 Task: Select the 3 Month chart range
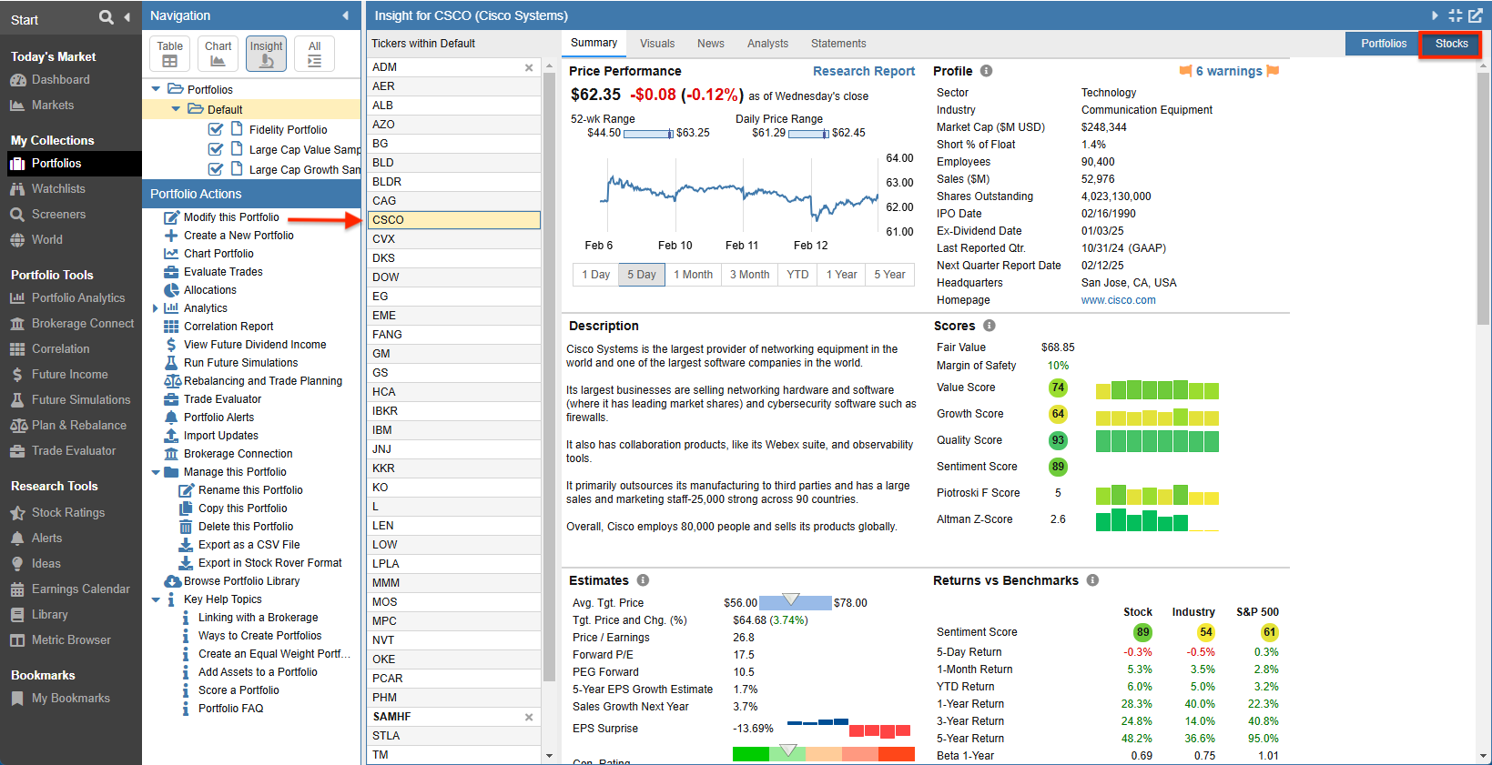tap(749, 275)
